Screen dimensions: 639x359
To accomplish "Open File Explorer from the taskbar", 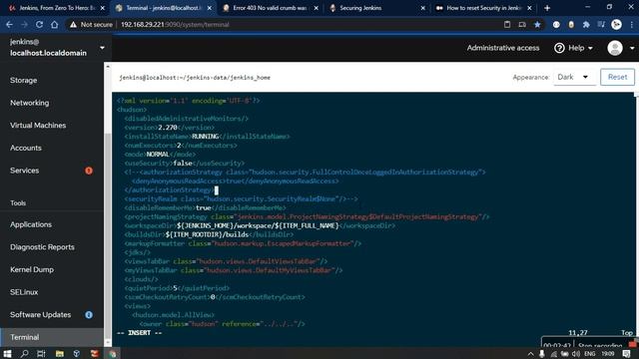I will point(60,353).
